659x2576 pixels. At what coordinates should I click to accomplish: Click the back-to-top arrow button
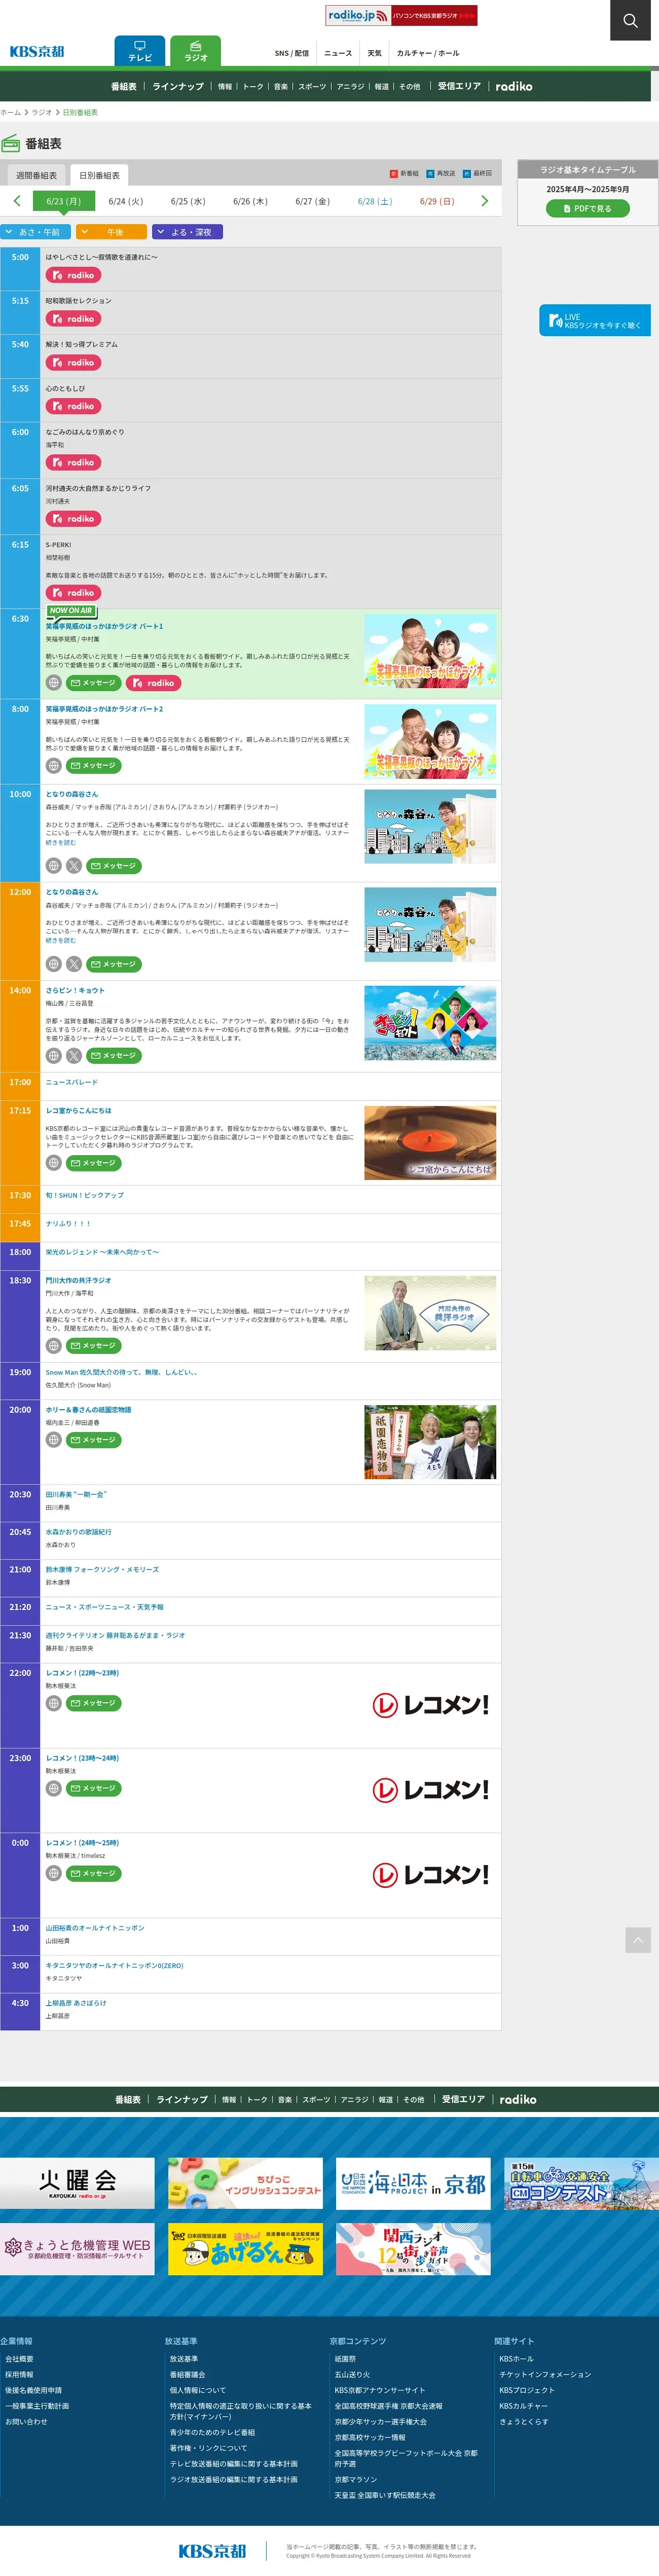(638, 1940)
